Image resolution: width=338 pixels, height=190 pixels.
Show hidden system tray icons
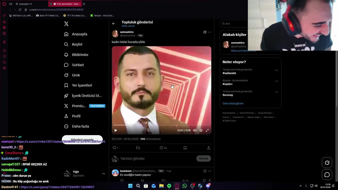coord(301,186)
